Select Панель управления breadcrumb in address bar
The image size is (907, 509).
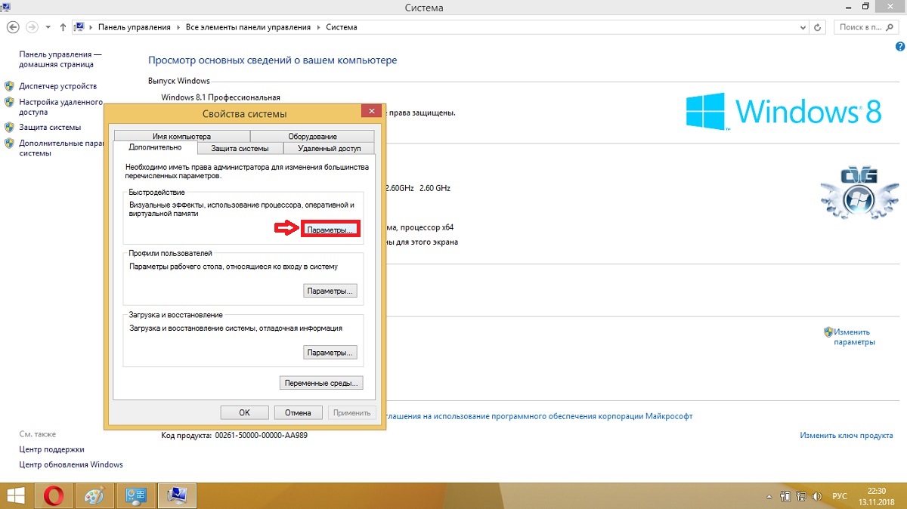(x=135, y=27)
